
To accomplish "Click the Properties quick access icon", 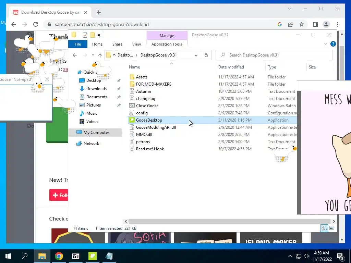I will coord(85,35).
